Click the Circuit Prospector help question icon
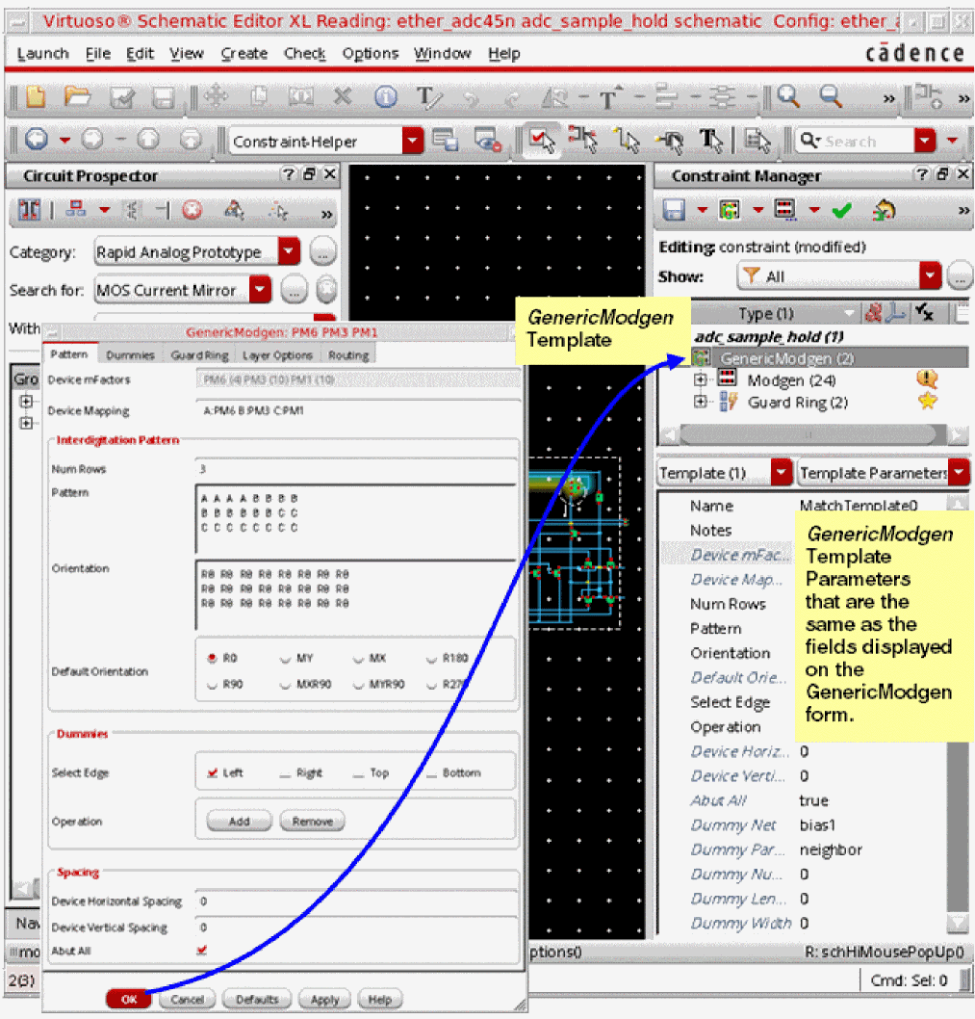Image resolution: width=975 pixels, height=1019 pixels. coord(289,174)
